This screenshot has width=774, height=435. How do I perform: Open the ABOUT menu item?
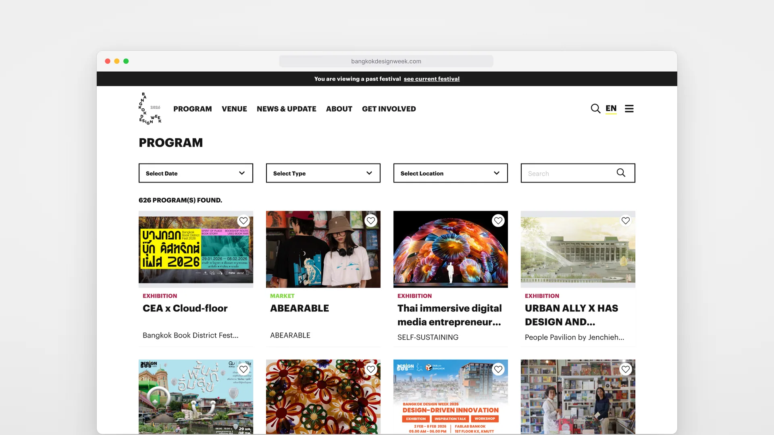[x=339, y=109]
